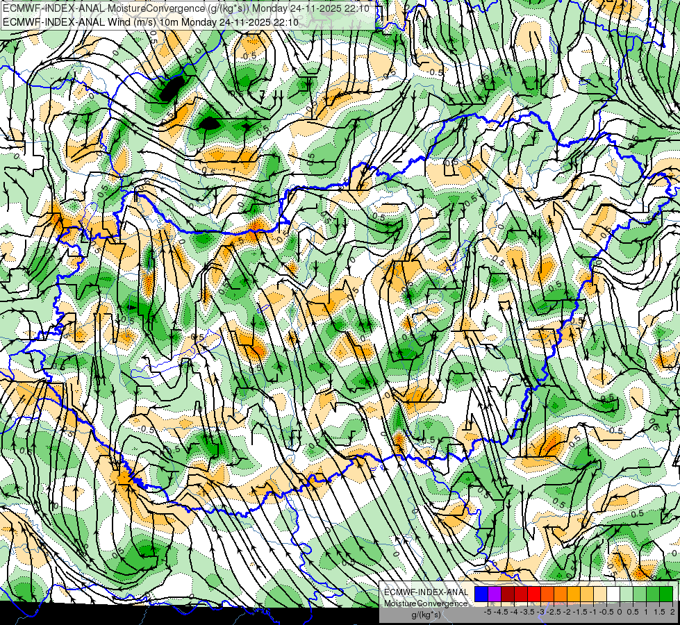Screen dimensions: 680x625
Task: Pick the darkest green legend swatch
Action: 666,594
